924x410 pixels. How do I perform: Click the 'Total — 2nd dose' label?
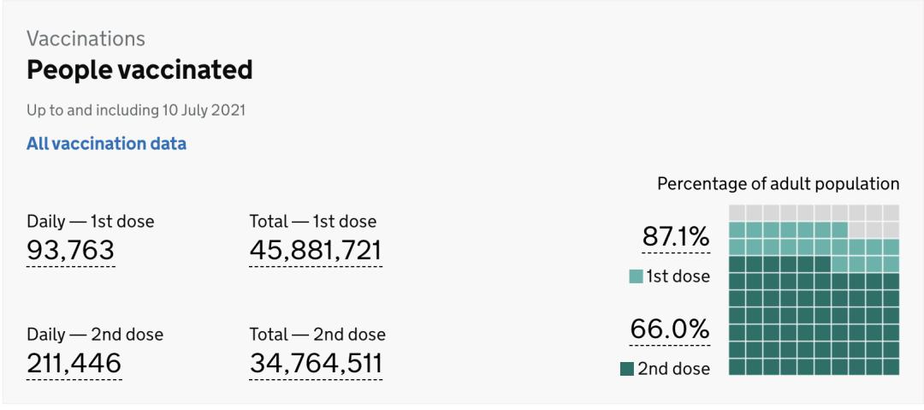click(x=317, y=334)
